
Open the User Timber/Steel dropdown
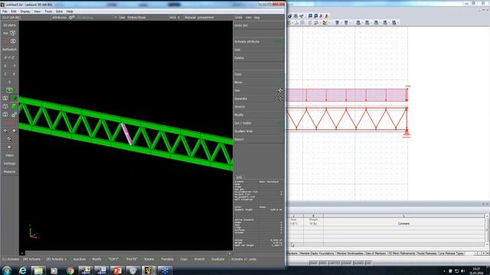point(132,18)
